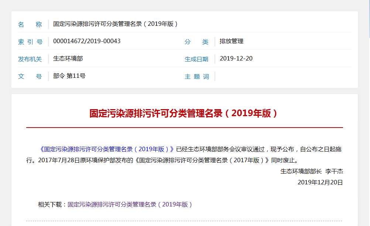Select the index number 000014672/2019-00043
The height and width of the screenshot is (226, 370).
pos(87,41)
